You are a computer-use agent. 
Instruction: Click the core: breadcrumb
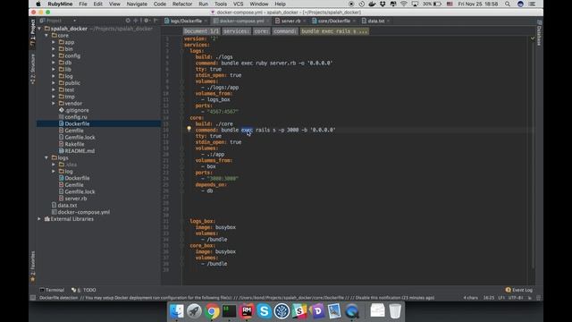262,31
